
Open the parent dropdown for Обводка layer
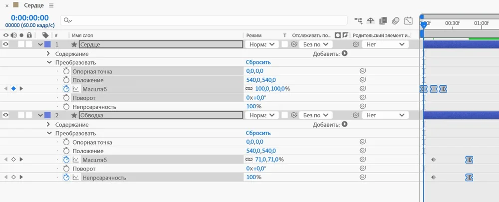[385, 115]
